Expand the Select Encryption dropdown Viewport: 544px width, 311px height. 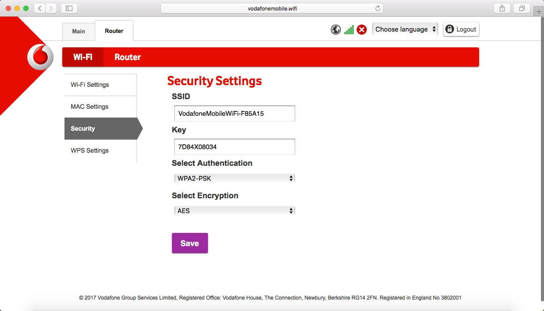pyautogui.click(x=234, y=211)
